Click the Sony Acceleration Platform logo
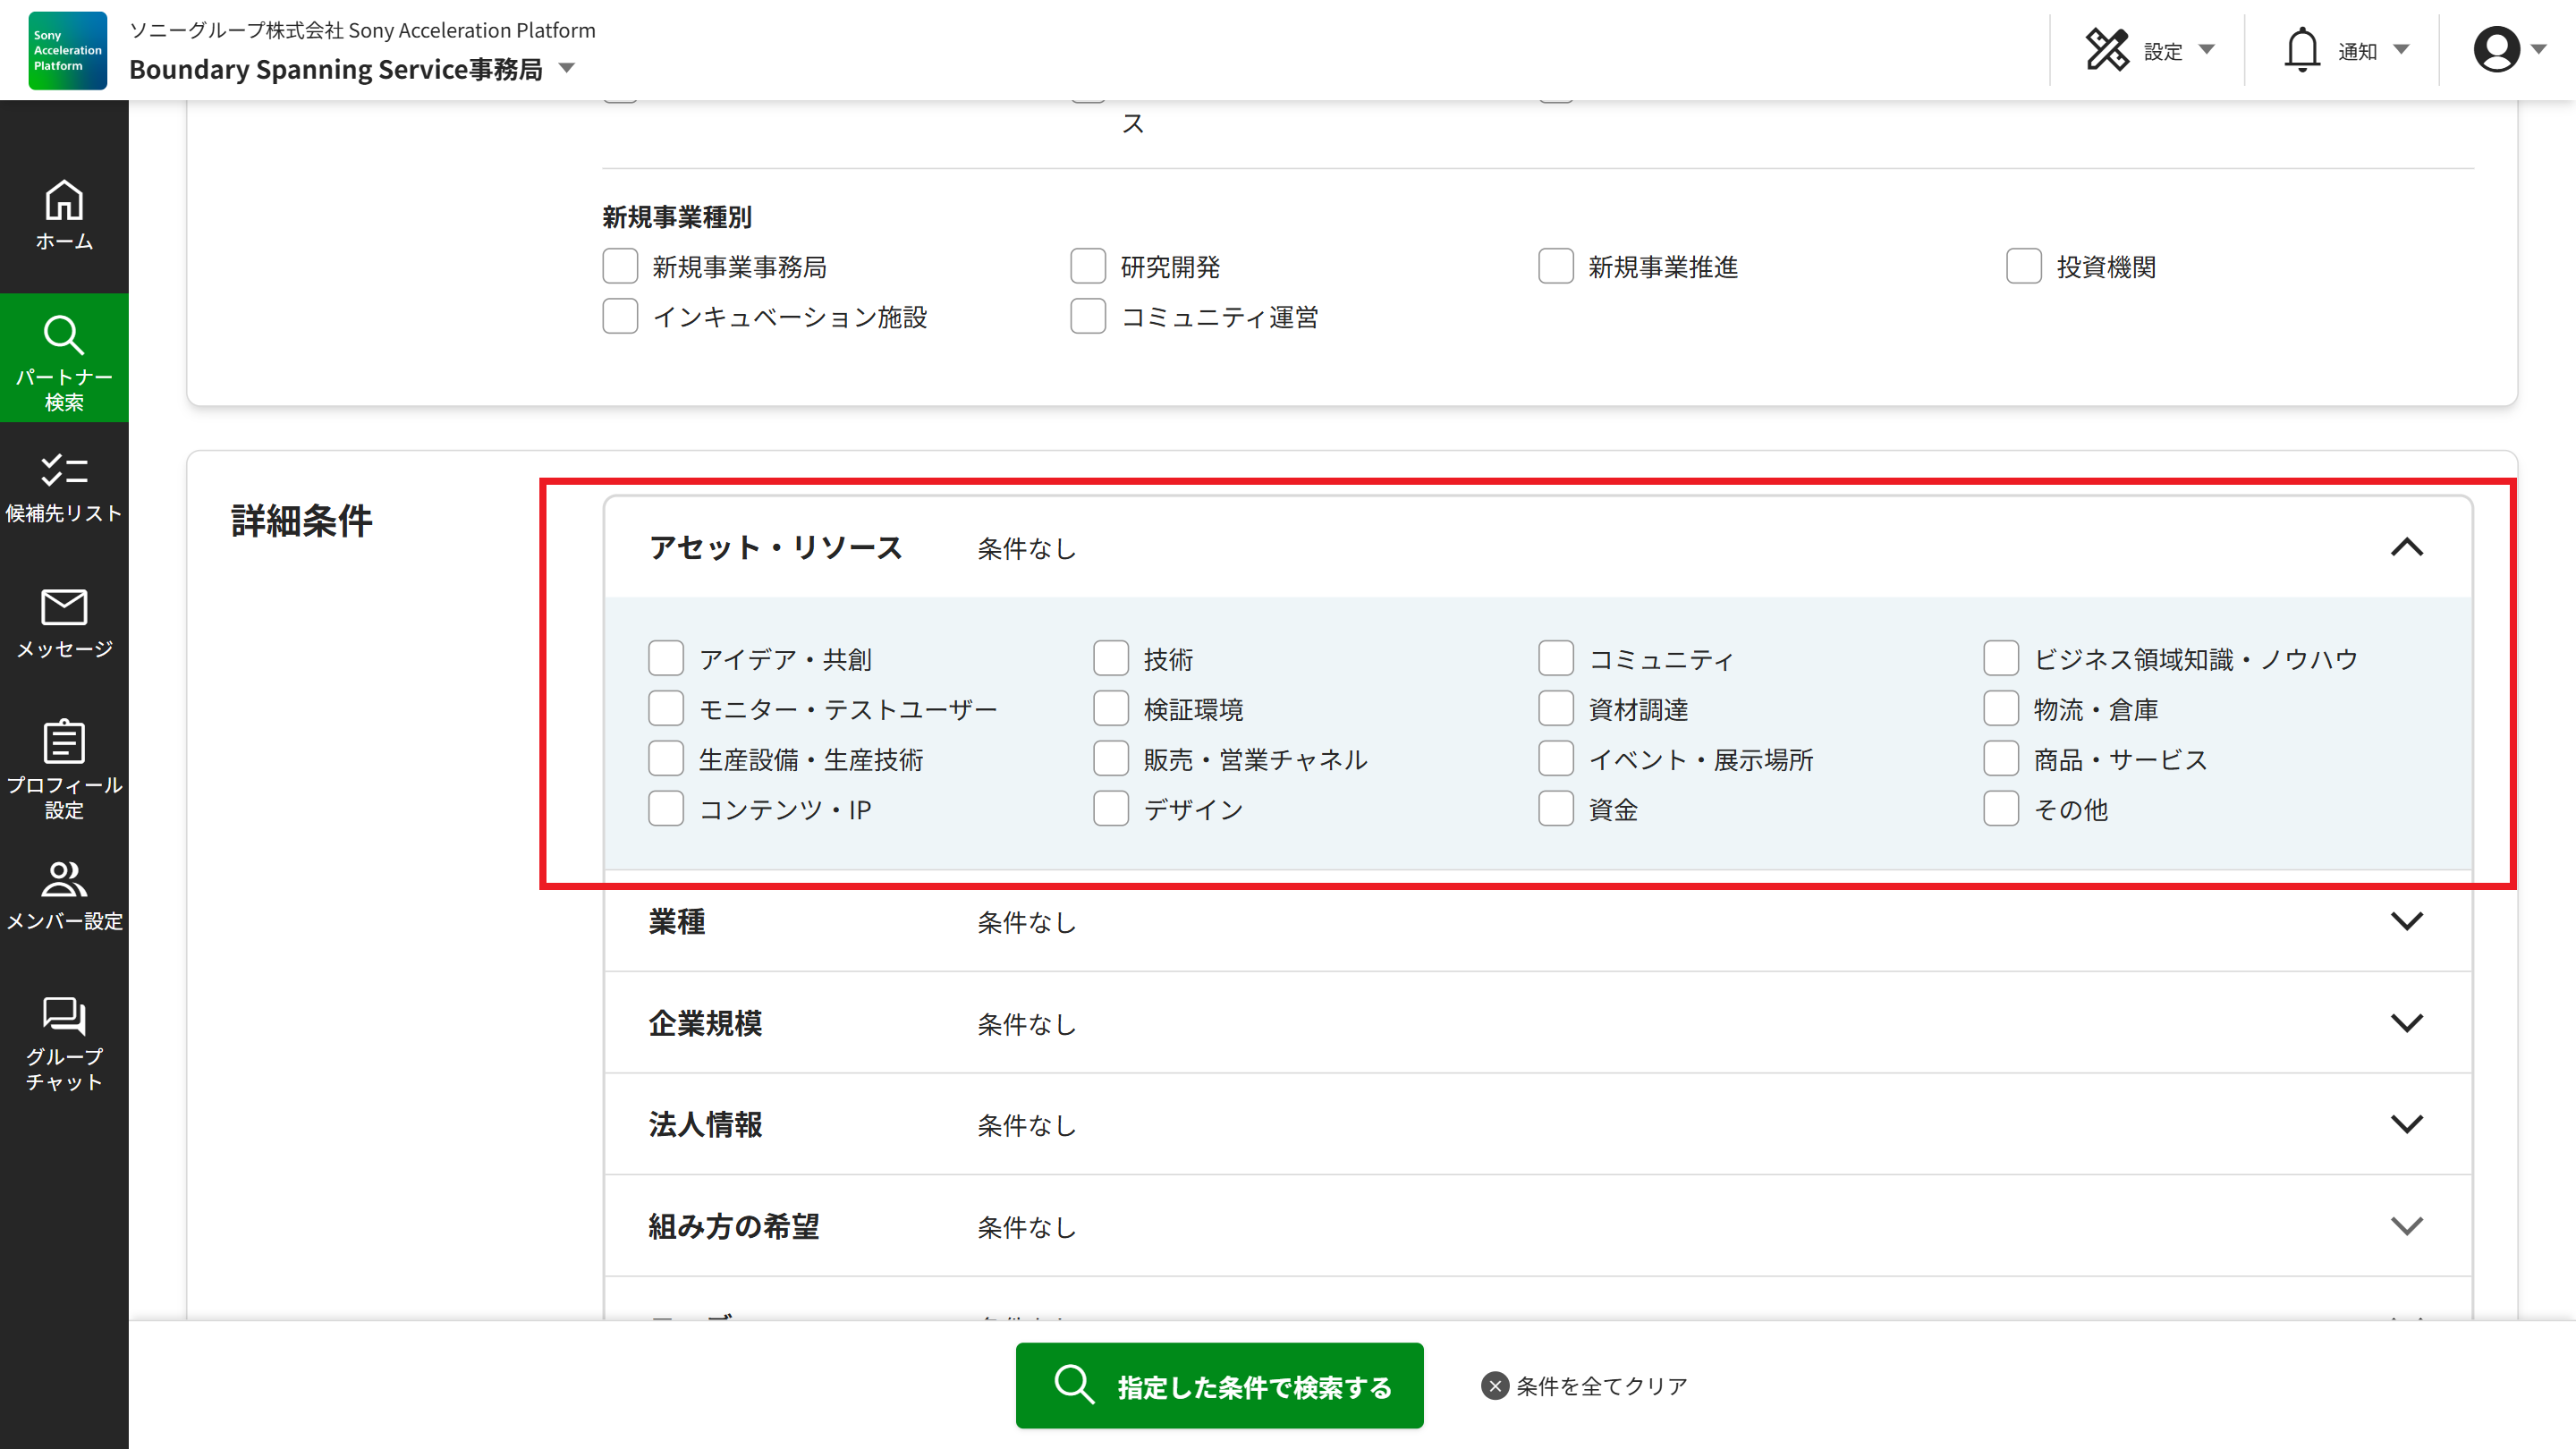The image size is (2576, 1449). [x=67, y=50]
